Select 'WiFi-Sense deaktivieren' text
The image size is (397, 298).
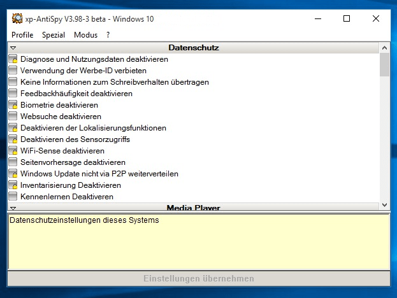click(62, 151)
